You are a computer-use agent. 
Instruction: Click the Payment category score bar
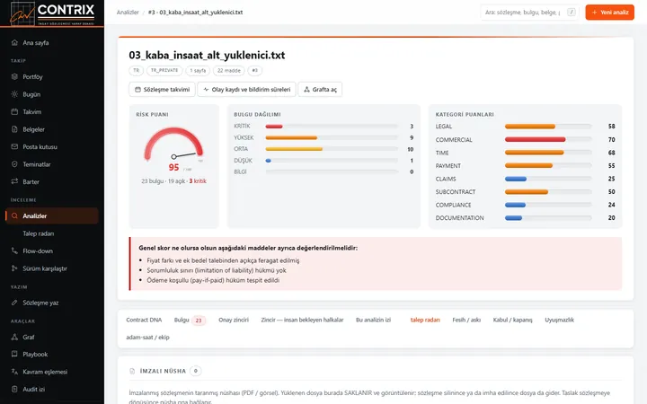coord(548,166)
